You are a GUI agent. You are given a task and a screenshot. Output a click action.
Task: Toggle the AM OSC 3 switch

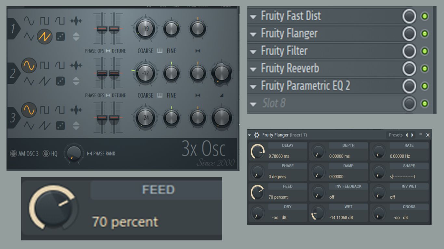coord(13,154)
